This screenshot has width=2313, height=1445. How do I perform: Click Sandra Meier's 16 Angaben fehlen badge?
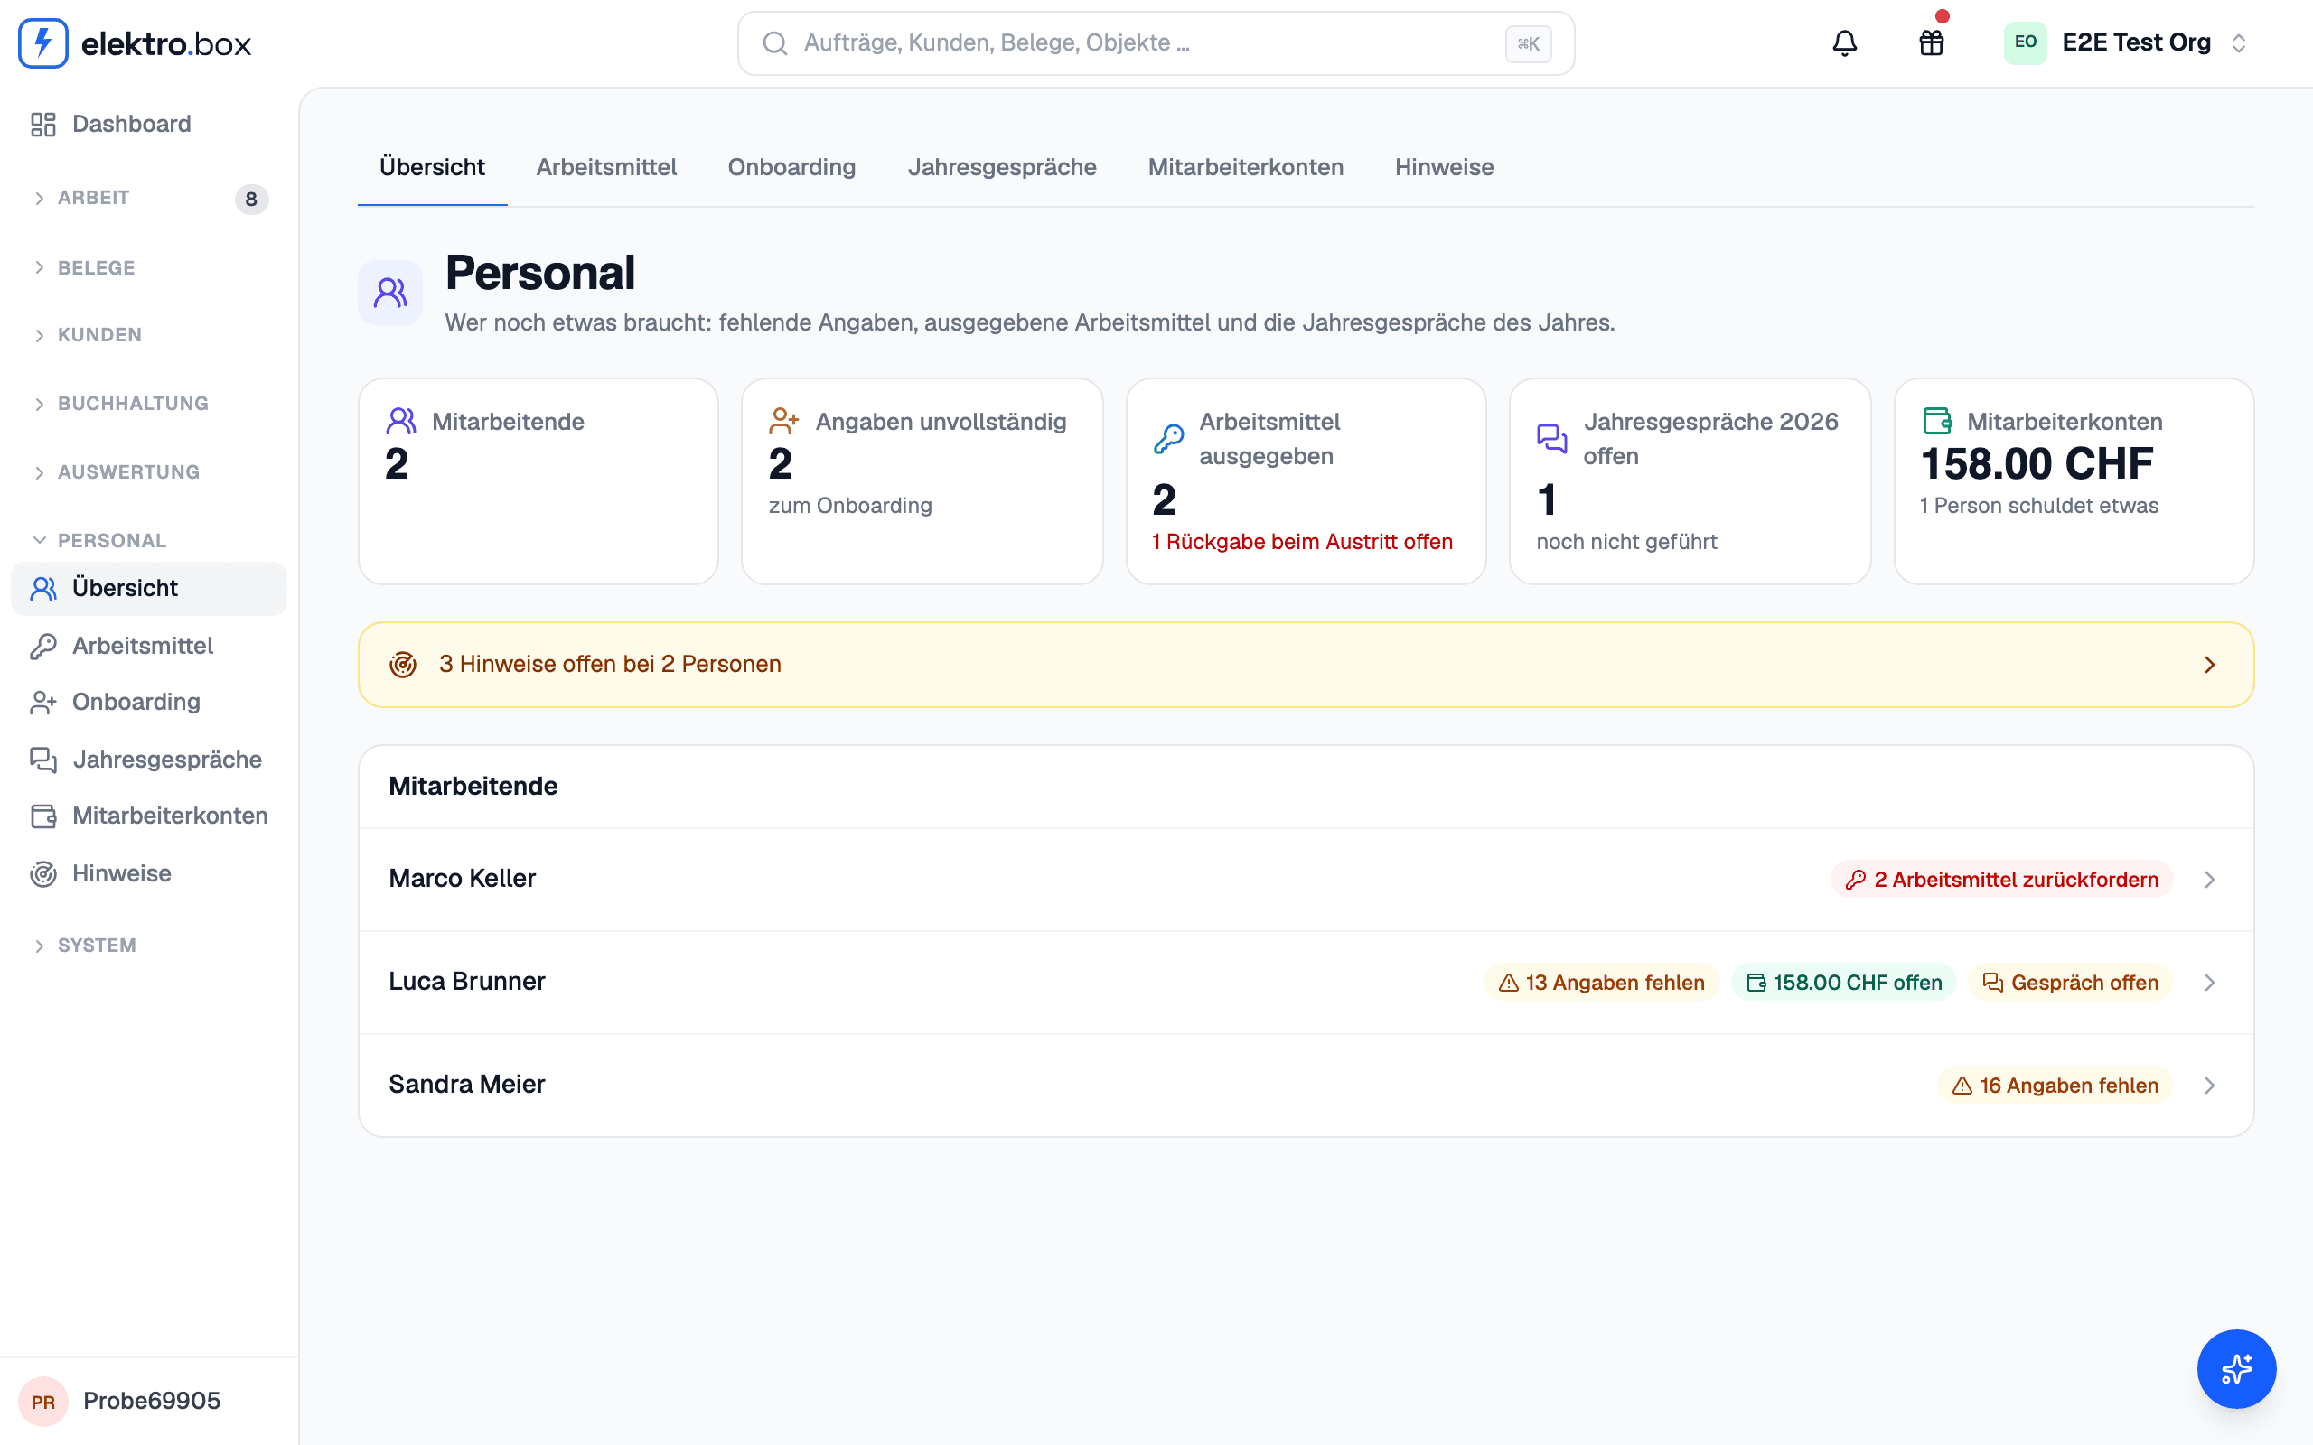click(2055, 1086)
